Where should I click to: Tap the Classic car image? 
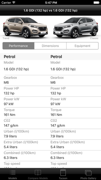click(76, 28)
